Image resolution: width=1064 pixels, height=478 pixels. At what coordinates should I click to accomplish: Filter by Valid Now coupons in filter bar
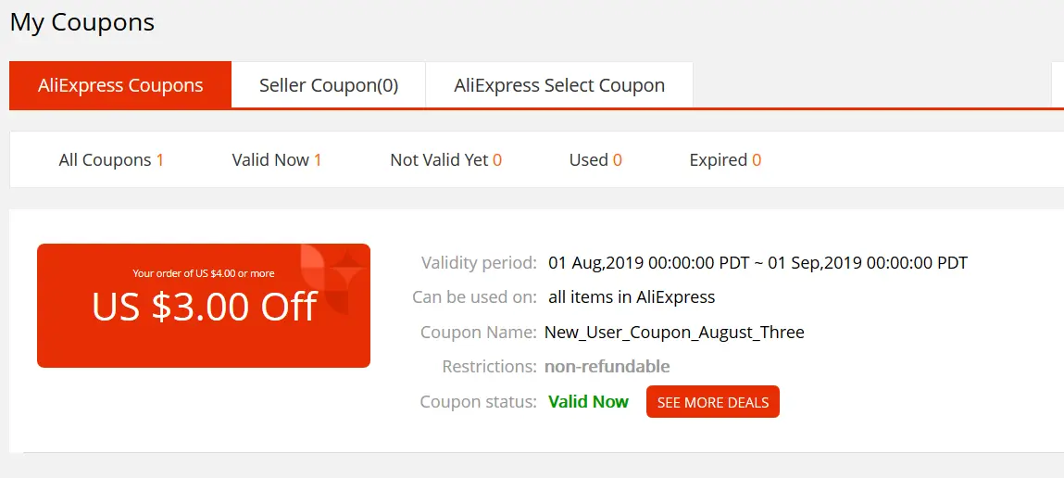[x=277, y=160]
